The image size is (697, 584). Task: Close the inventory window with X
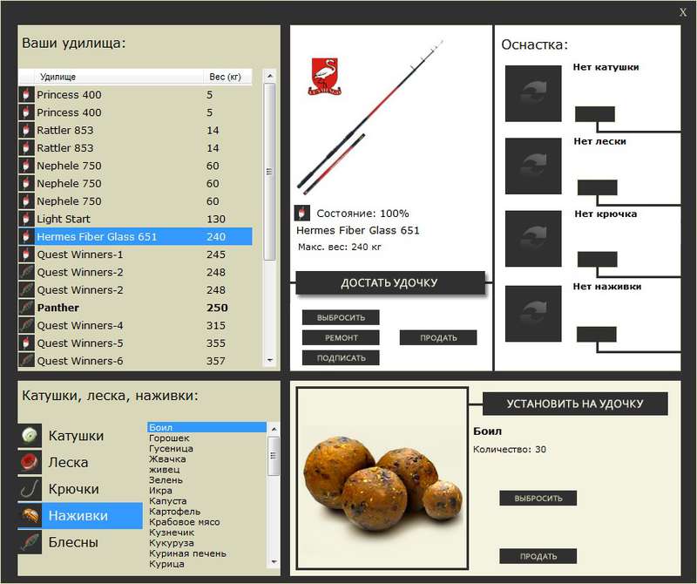coord(683,12)
